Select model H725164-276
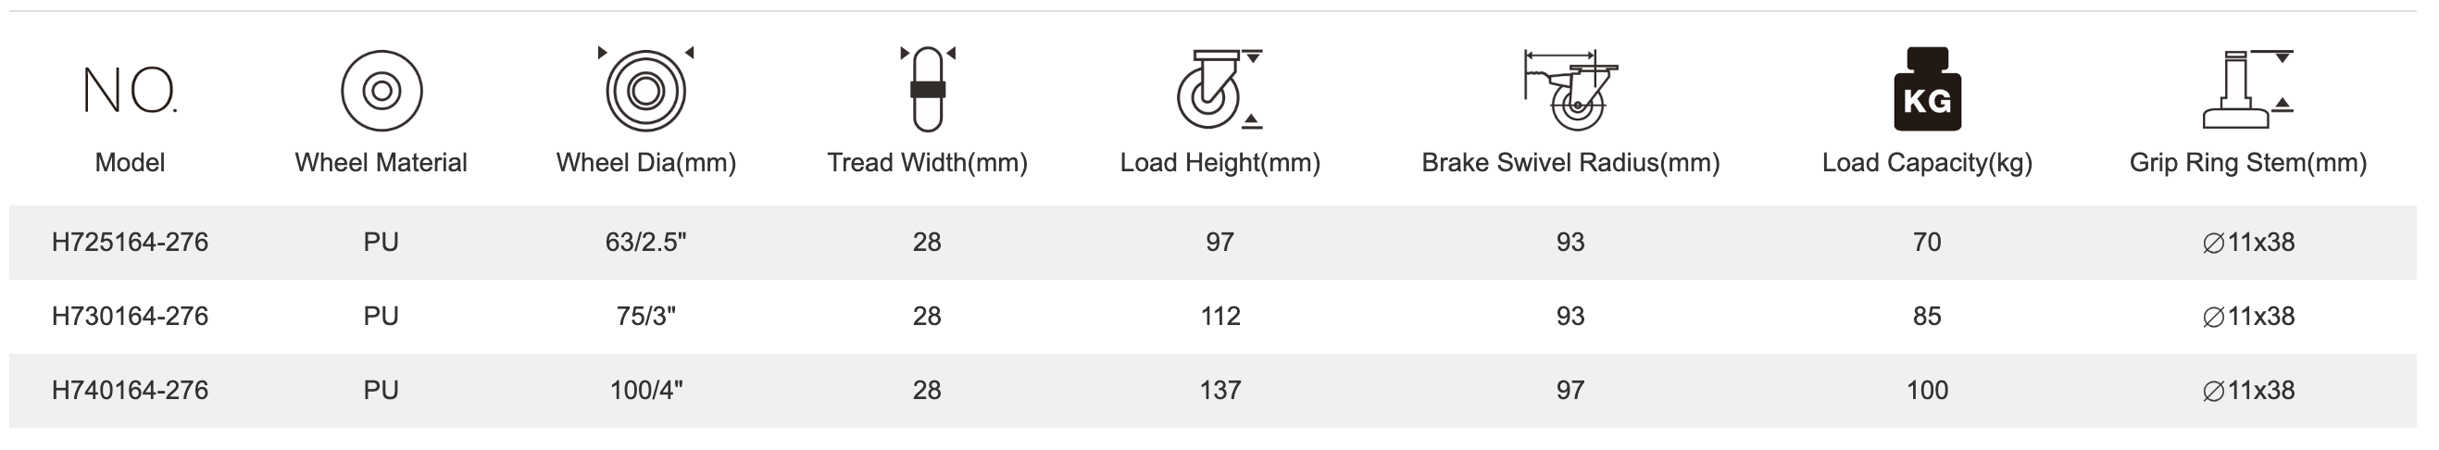2439x450 pixels. [130, 243]
